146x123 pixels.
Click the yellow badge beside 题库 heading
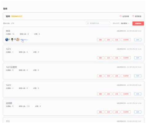click(17, 16)
